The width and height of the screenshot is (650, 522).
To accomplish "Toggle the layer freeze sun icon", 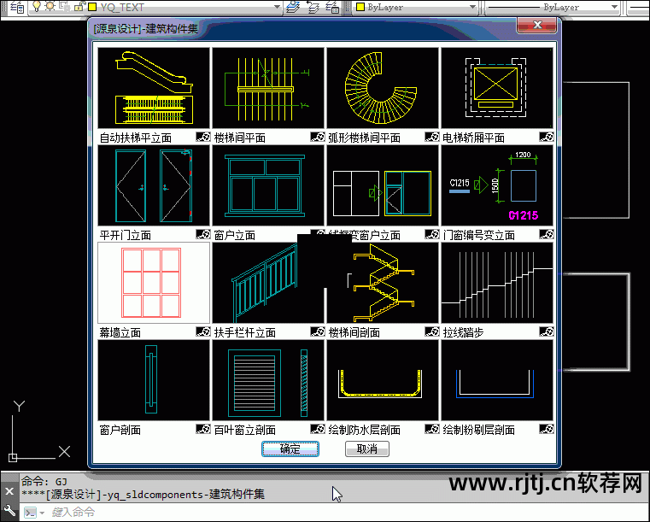I will coord(50,6).
